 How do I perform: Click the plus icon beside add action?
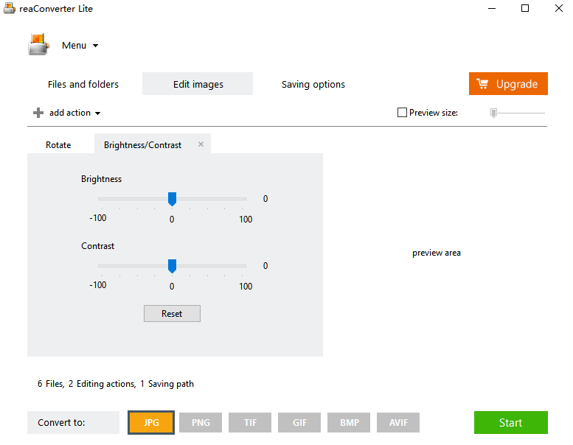point(38,113)
